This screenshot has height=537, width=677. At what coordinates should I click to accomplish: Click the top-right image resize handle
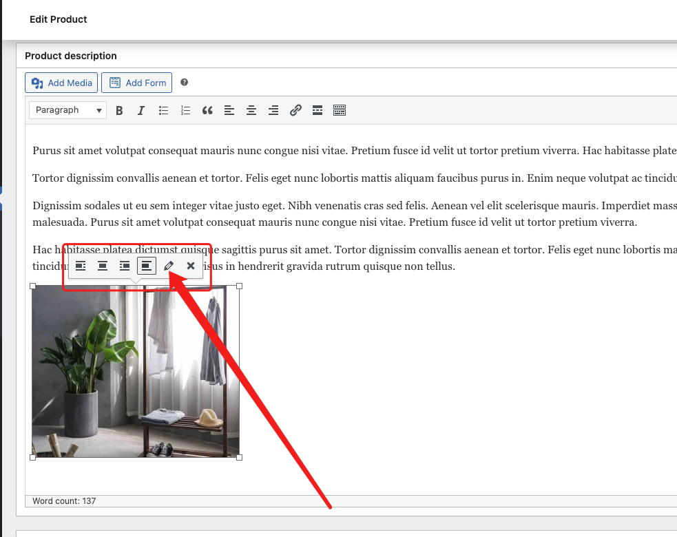point(240,286)
